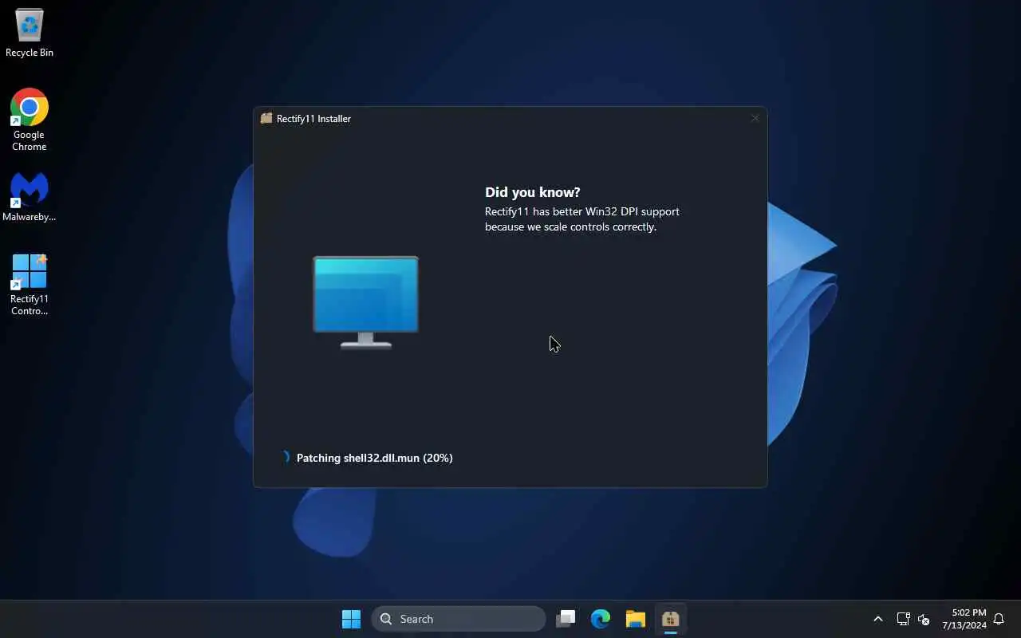
Task: Click the 'Rectify11 Installer' window title text
Action: coord(313,119)
